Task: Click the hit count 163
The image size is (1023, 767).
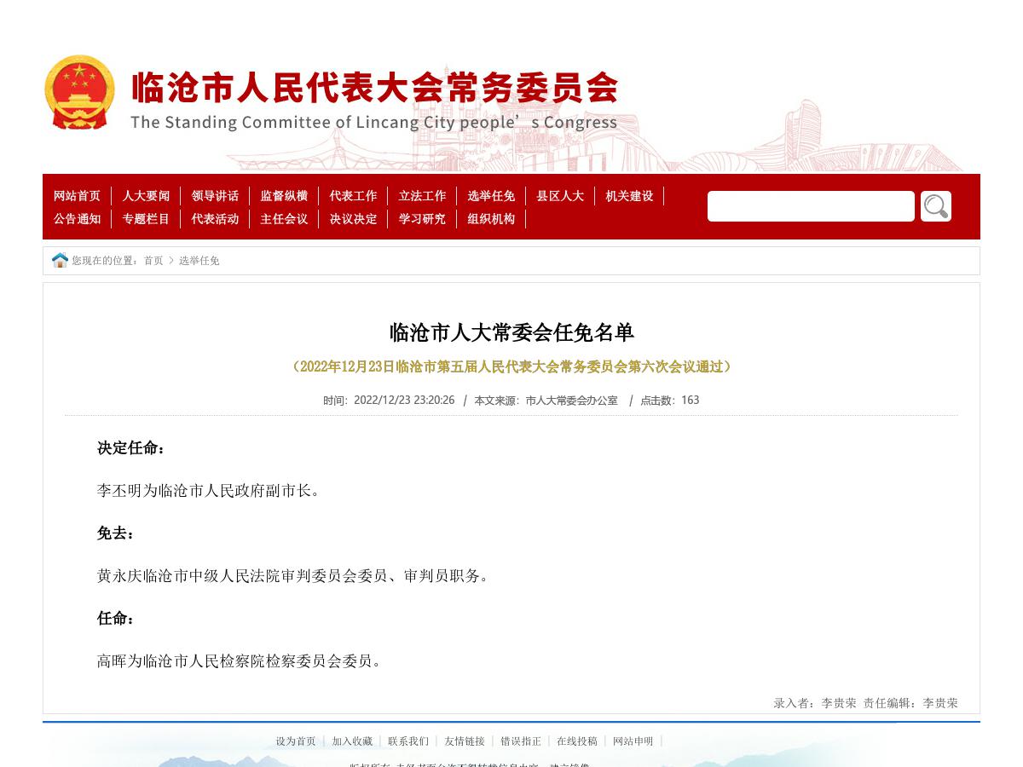Action: tap(691, 401)
